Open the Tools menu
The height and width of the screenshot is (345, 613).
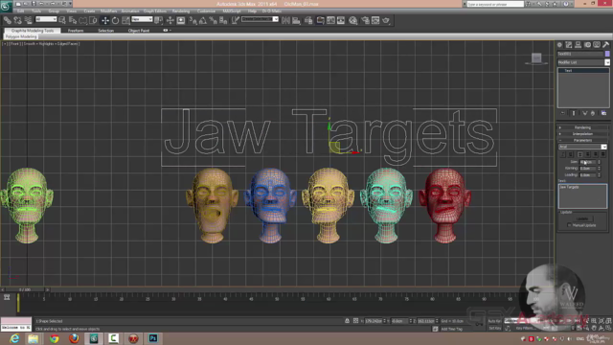(36, 11)
